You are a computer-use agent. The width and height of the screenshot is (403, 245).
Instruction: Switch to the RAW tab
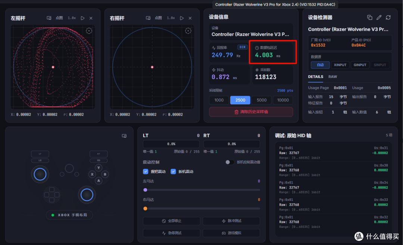[x=332, y=77]
